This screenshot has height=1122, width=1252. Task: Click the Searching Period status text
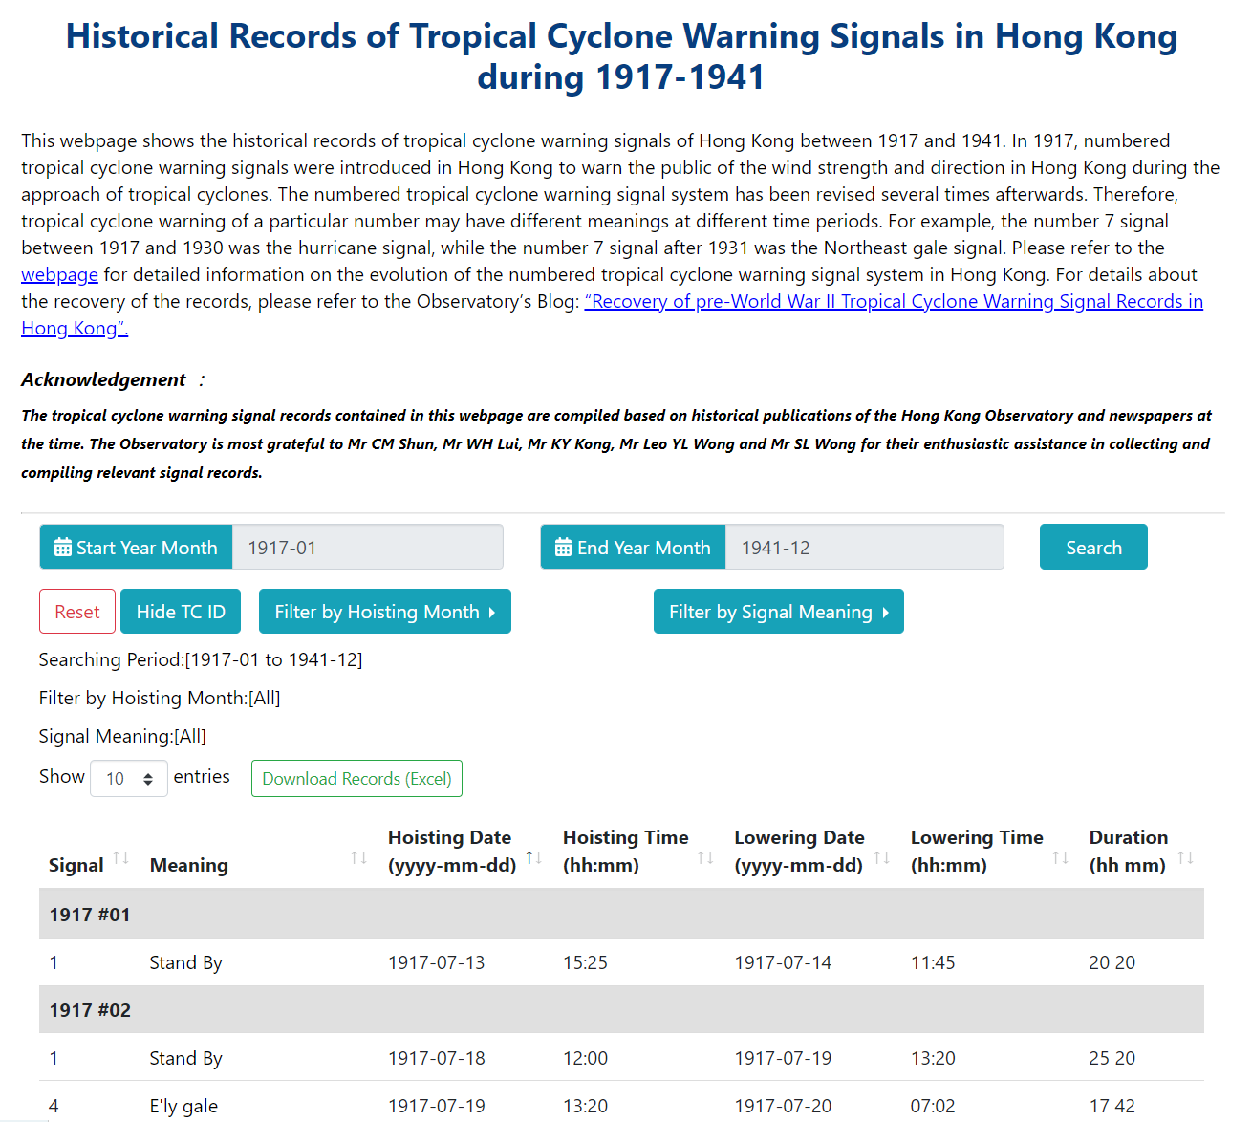[x=201, y=659]
